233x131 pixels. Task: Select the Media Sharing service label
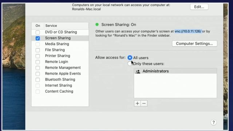coord(57,44)
